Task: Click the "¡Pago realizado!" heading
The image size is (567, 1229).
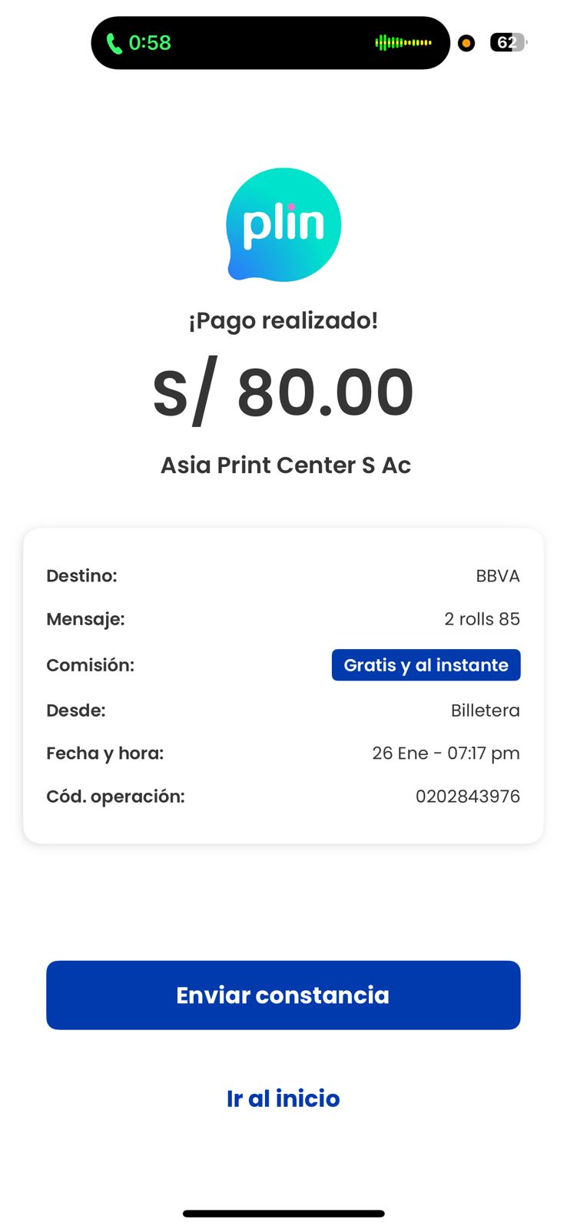Action: [283, 320]
